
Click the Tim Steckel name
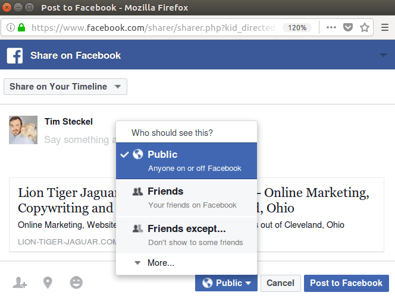[68, 122]
